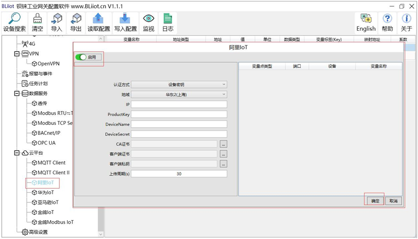Select the 华为IoT tree item

[43, 192]
